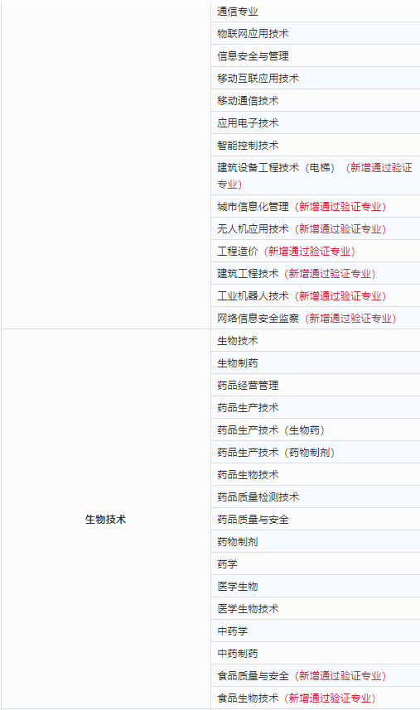This screenshot has height=710, width=420.
Task: Select the 物联网应用技术 entry
Action: click(316, 33)
